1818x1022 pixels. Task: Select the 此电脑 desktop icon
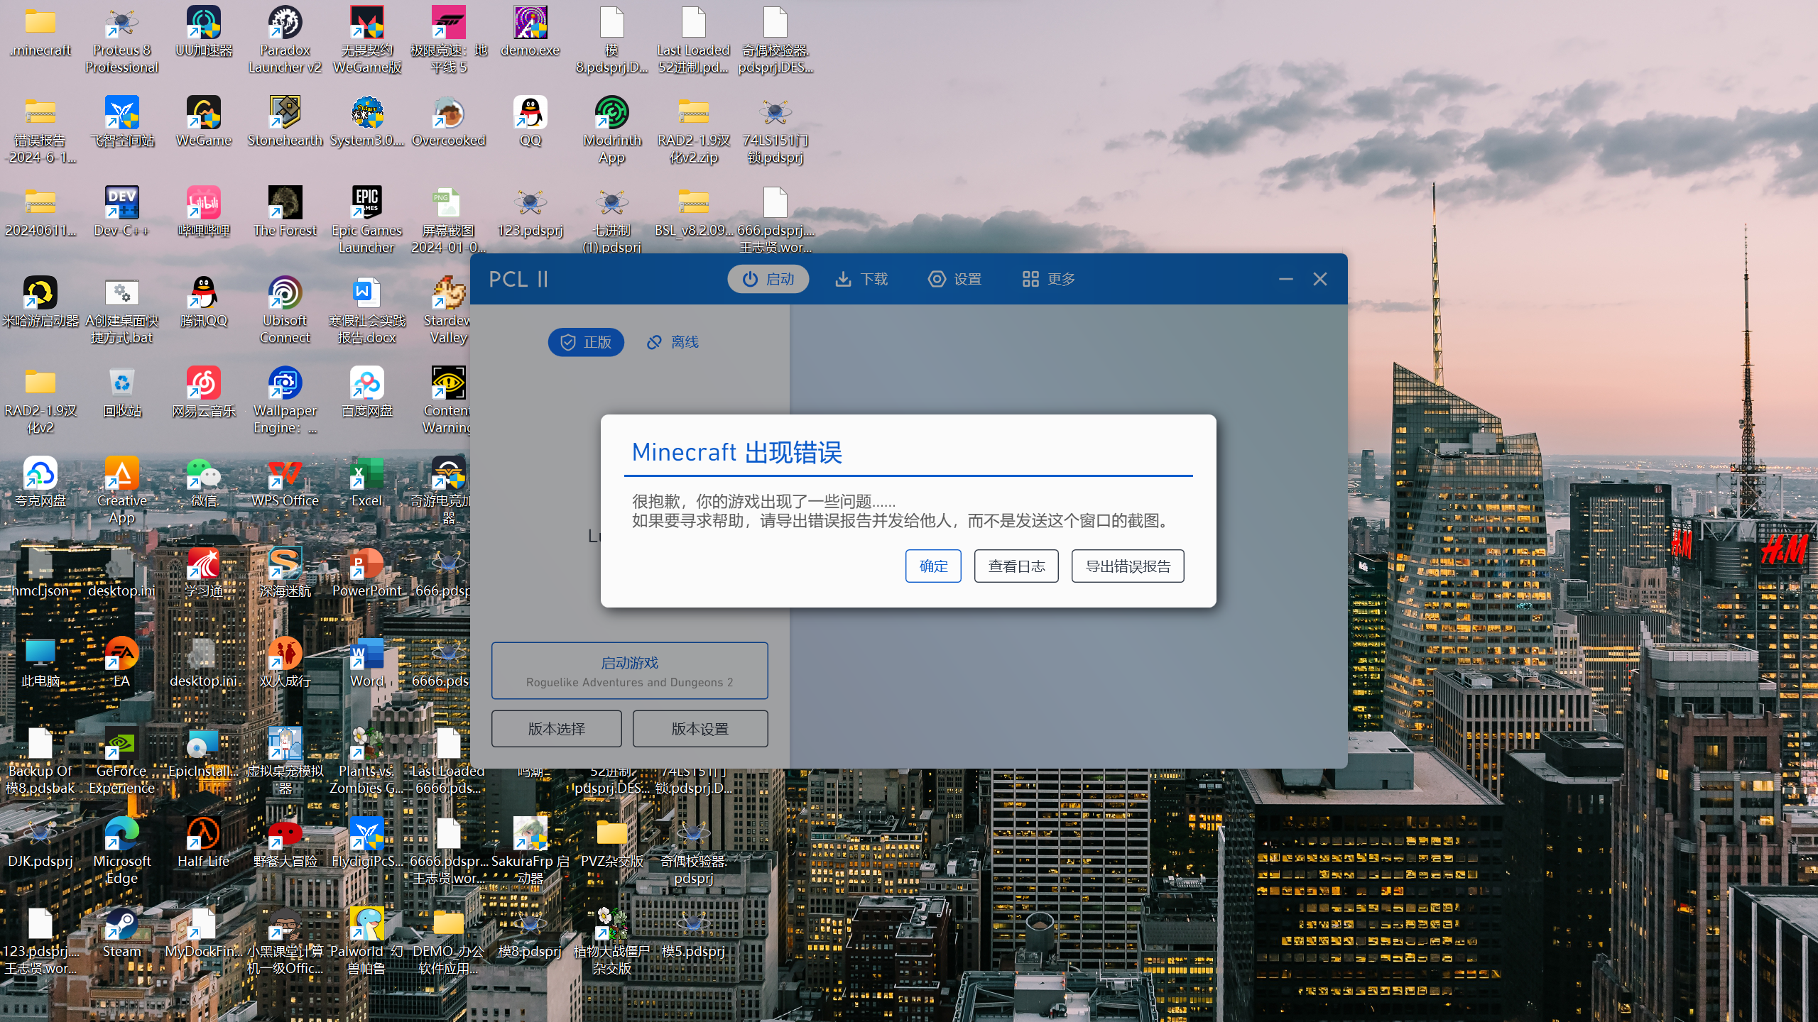coord(40,663)
